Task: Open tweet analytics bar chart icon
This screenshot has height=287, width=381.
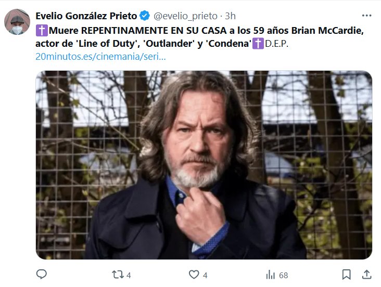Action: (x=271, y=274)
